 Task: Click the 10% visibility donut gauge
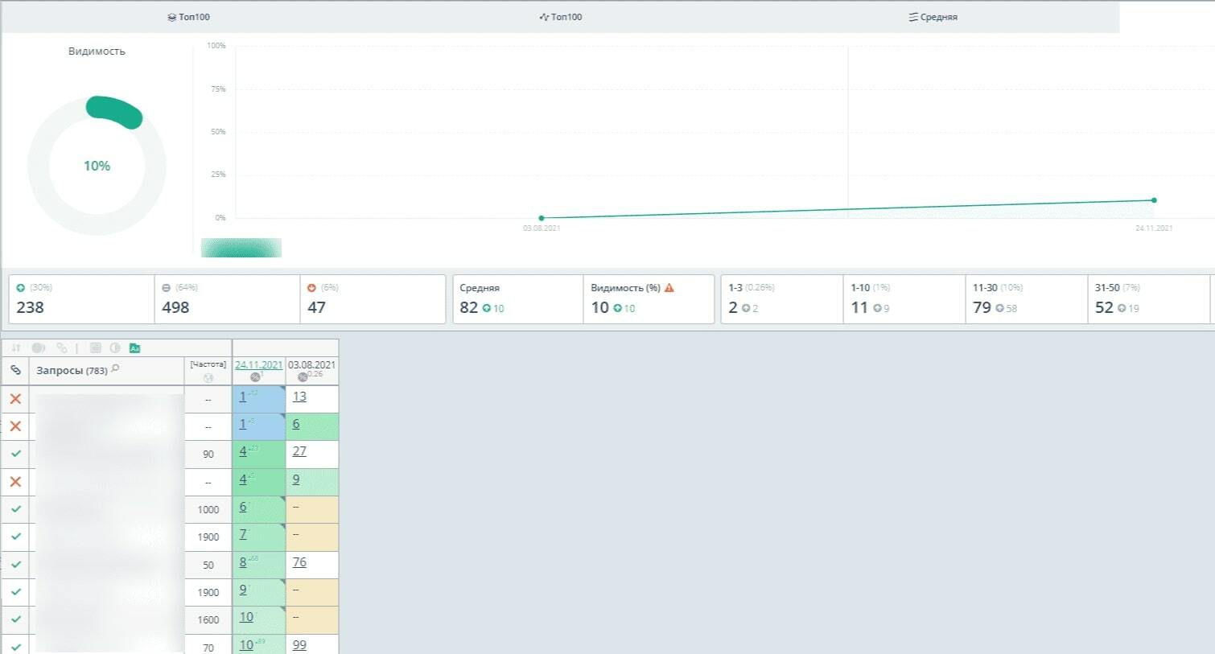97,166
